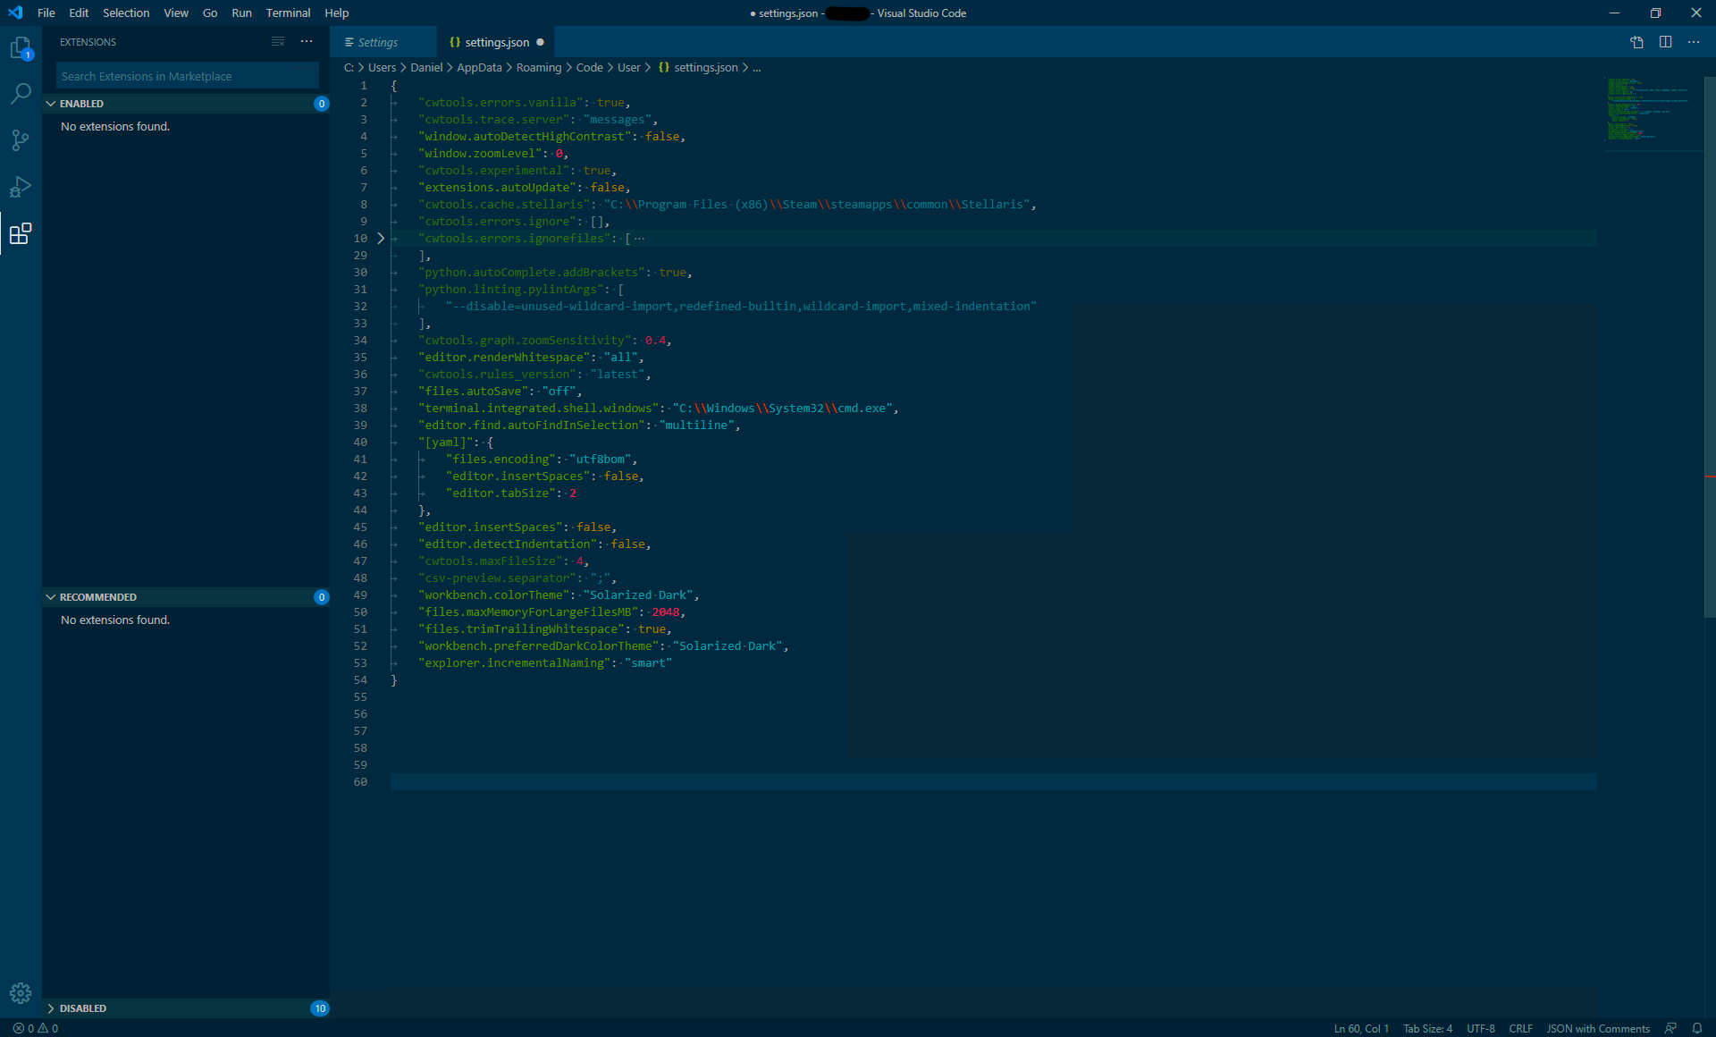Open the Explorer view icon
The height and width of the screenshot is (1037, 1716).
click(21, 49)
